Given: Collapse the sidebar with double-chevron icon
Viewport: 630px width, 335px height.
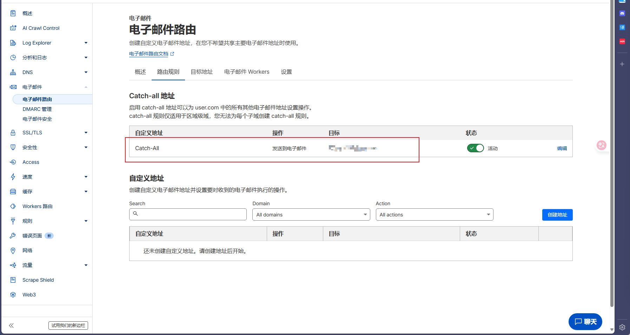Looking at the screenshot, I should point(11,326).
